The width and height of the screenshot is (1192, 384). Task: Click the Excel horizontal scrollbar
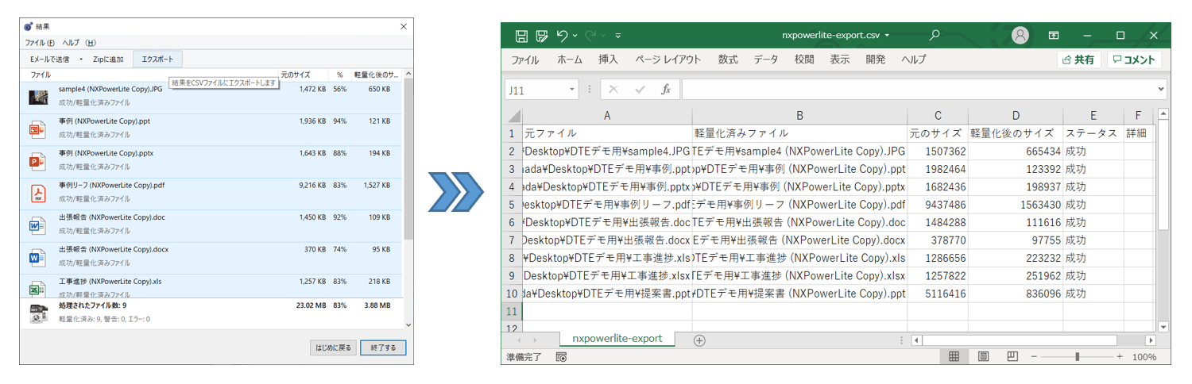tap(1019, 340)
